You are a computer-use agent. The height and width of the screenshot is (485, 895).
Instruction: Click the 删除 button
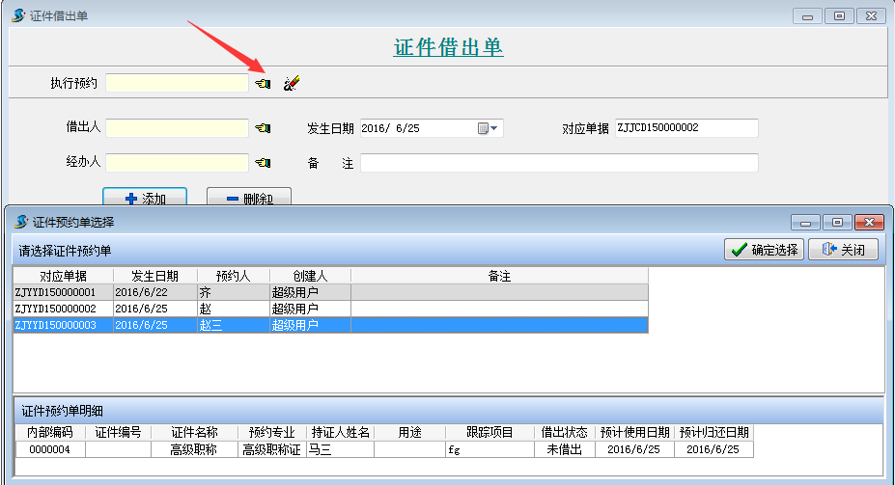(x=248, y=199)
